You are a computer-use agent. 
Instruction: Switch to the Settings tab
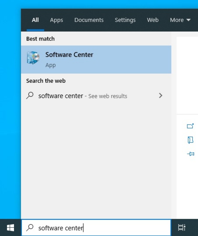[x=125, y=20]
